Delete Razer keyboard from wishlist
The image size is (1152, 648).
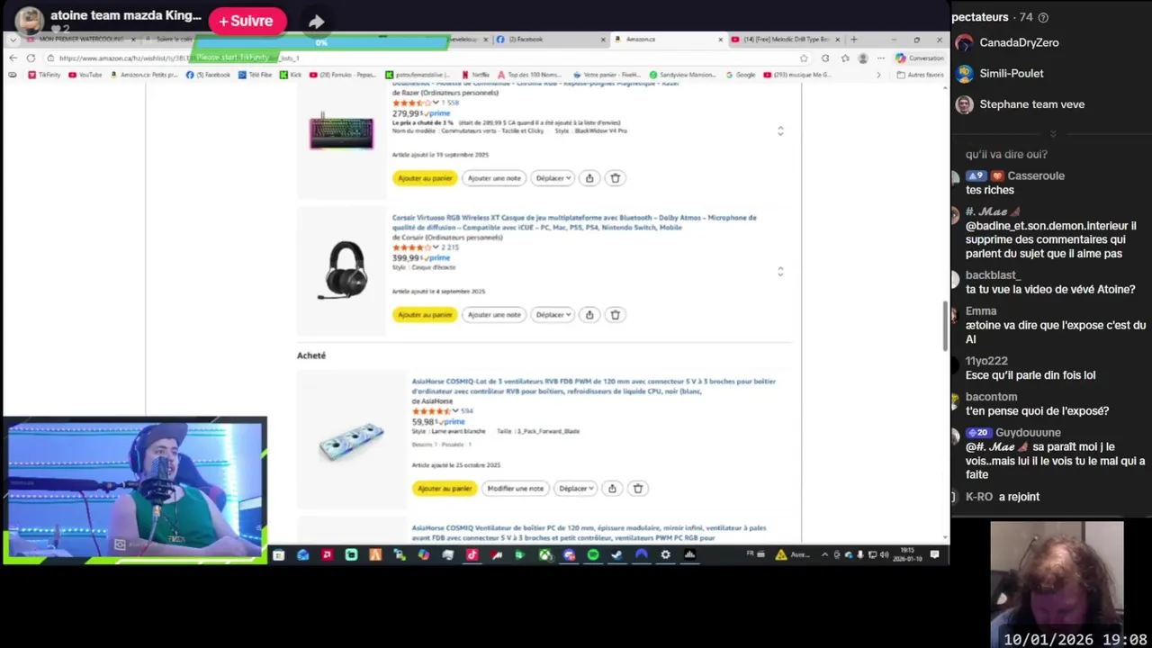616,178
